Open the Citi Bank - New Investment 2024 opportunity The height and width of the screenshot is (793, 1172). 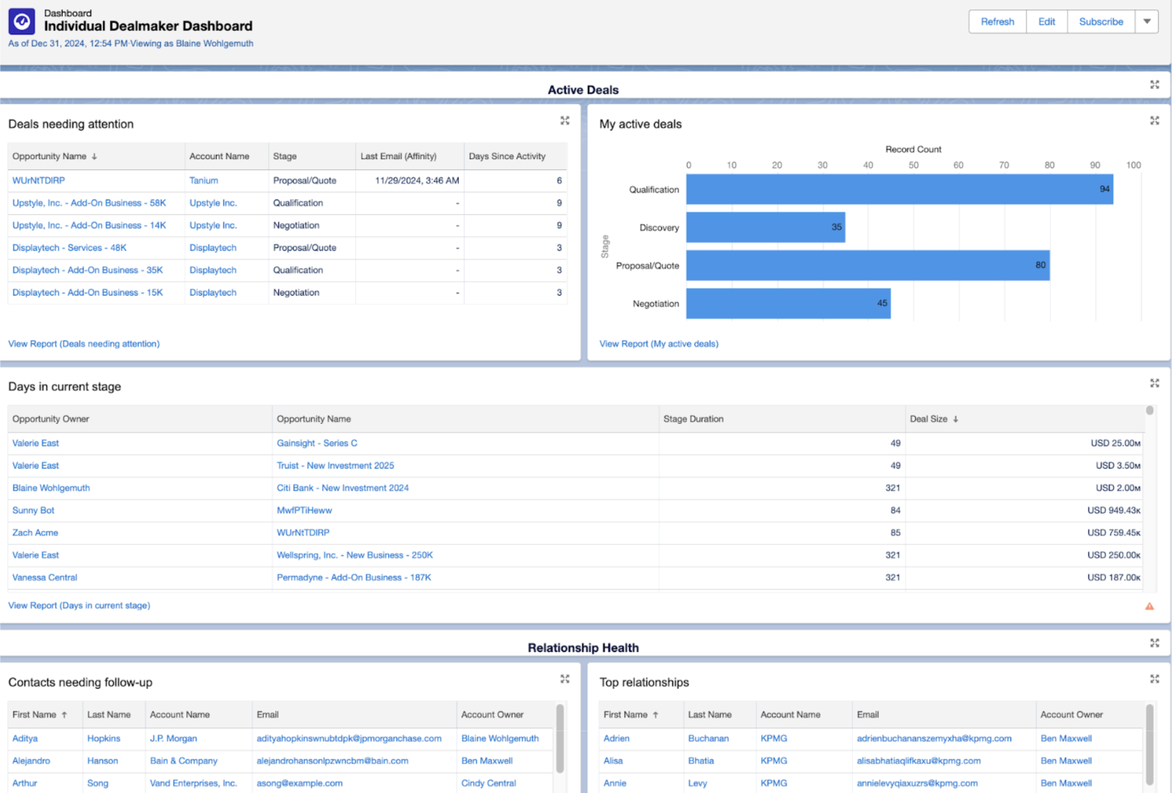(x=343, y=487)
